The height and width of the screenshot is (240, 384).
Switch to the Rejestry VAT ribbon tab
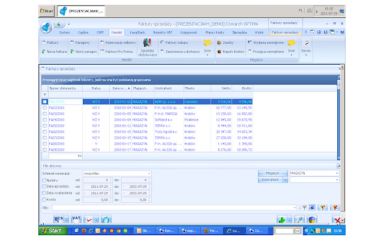point(163,32)
